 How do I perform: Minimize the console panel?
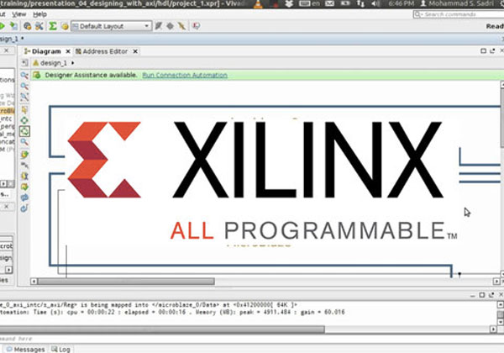pos(472,295)
